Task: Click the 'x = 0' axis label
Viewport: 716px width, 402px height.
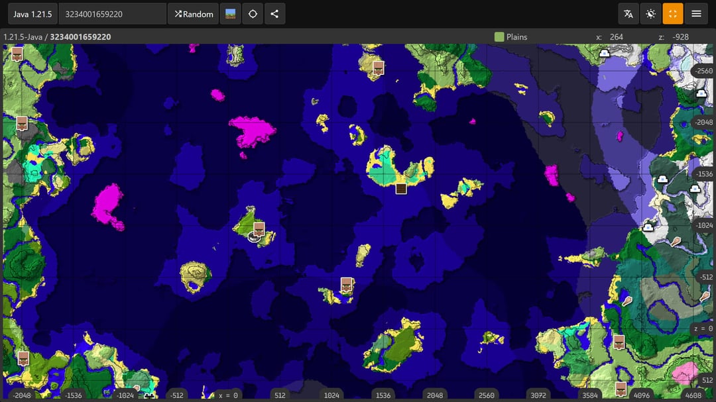Action: [x=228, y=395]
